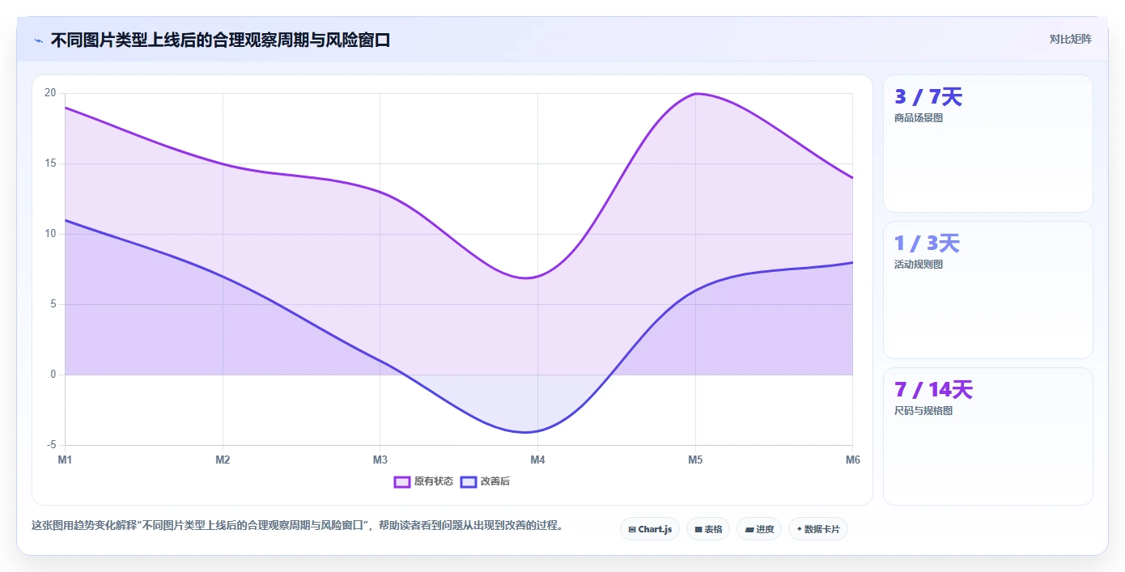Click the 7 / 14天 value card
1125x572 pixels.
988,436
